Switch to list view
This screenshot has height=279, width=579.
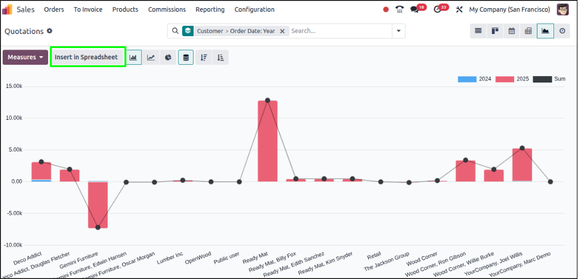tap(478, 31)
